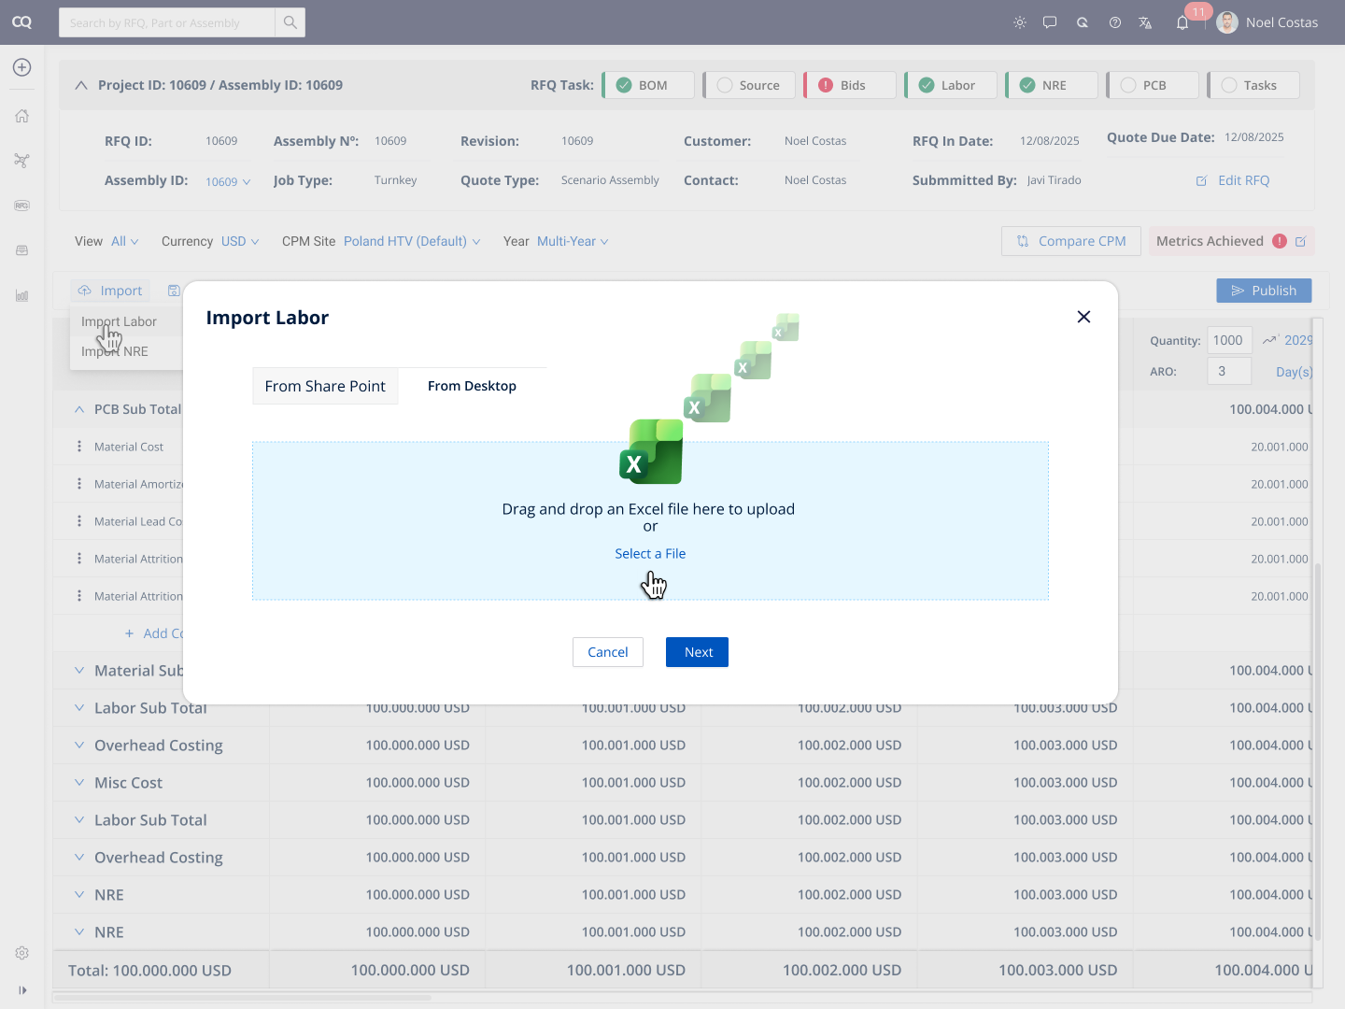Close the Import Labor dialog
Screen dimensions: 1345x1009
pos(1083,317)
